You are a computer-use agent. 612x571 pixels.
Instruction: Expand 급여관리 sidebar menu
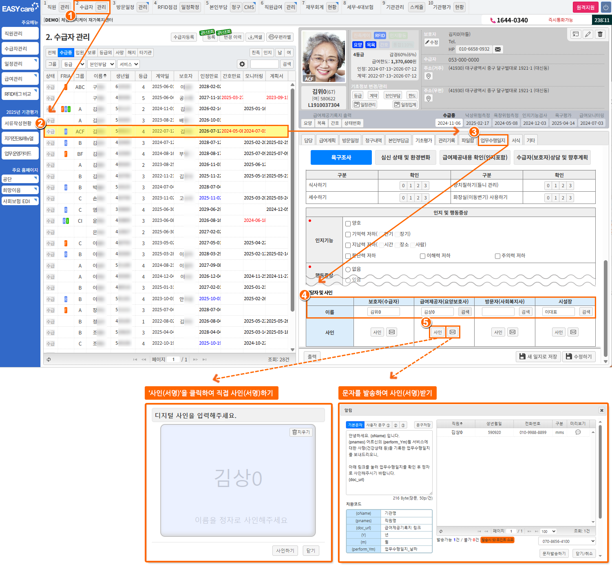tap(20, 79)
